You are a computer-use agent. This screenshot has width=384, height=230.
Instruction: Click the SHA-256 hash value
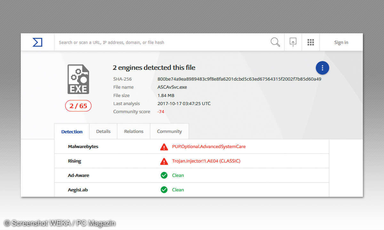[x=239, y=79]
